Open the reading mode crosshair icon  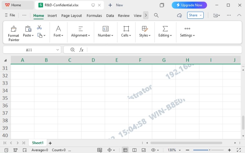(x=110, y=150)
